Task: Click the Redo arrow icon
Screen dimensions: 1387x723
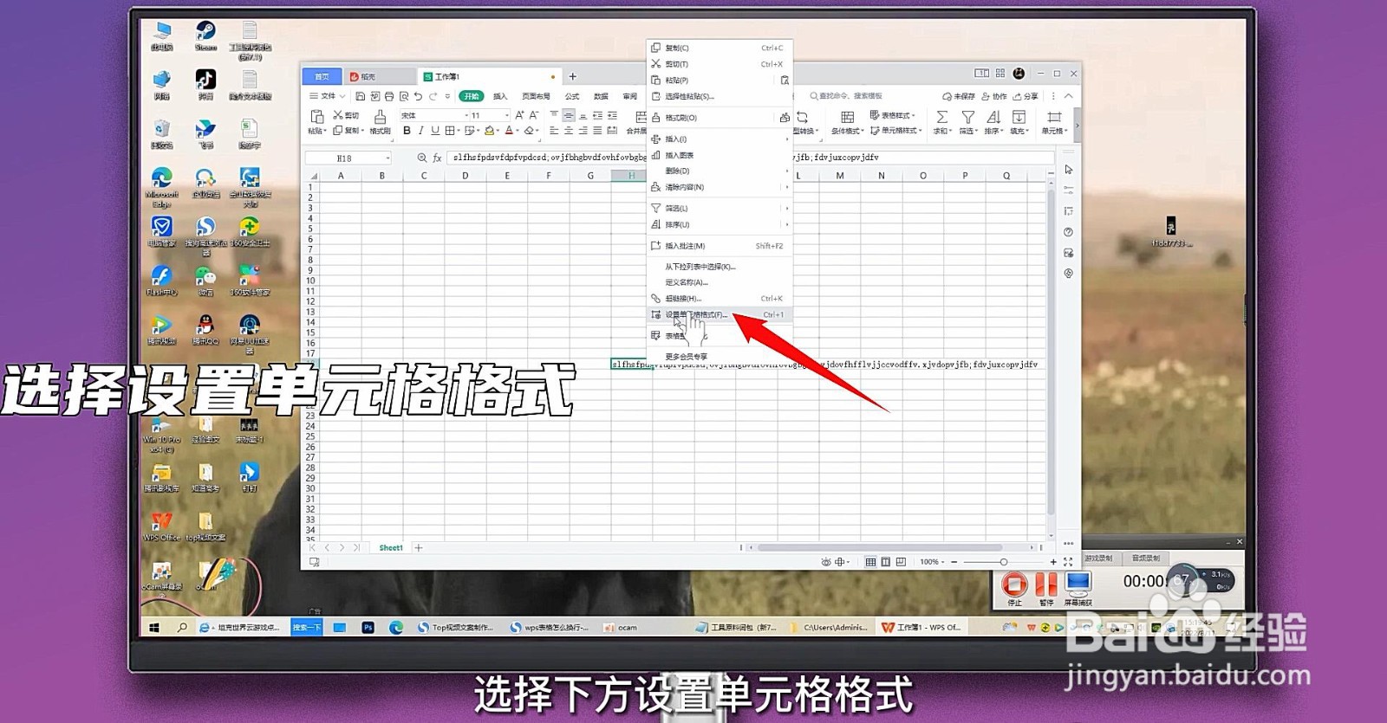Action: pyautogui.click(x=433, y=96)
